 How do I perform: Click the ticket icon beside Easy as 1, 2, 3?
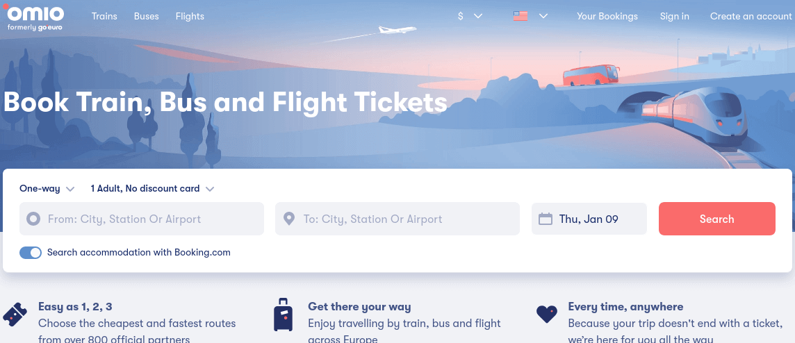(x=15, y=315)
